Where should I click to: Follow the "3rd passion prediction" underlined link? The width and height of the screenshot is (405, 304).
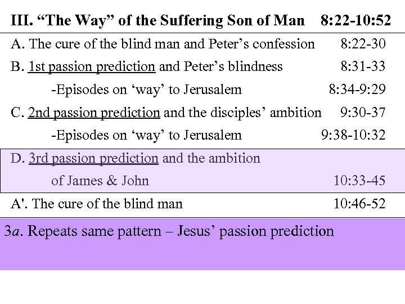(x=93, y=158)
